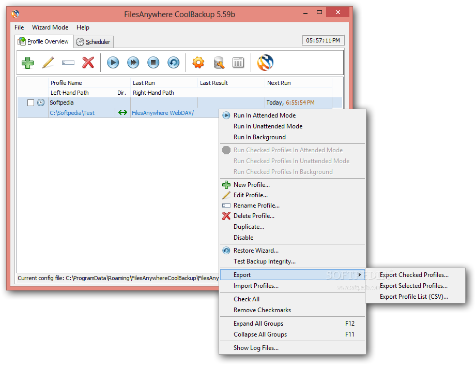The width and height of the screenshot is (476, 365).
Task: Click the application icon in the title bar
Action: 15,14
